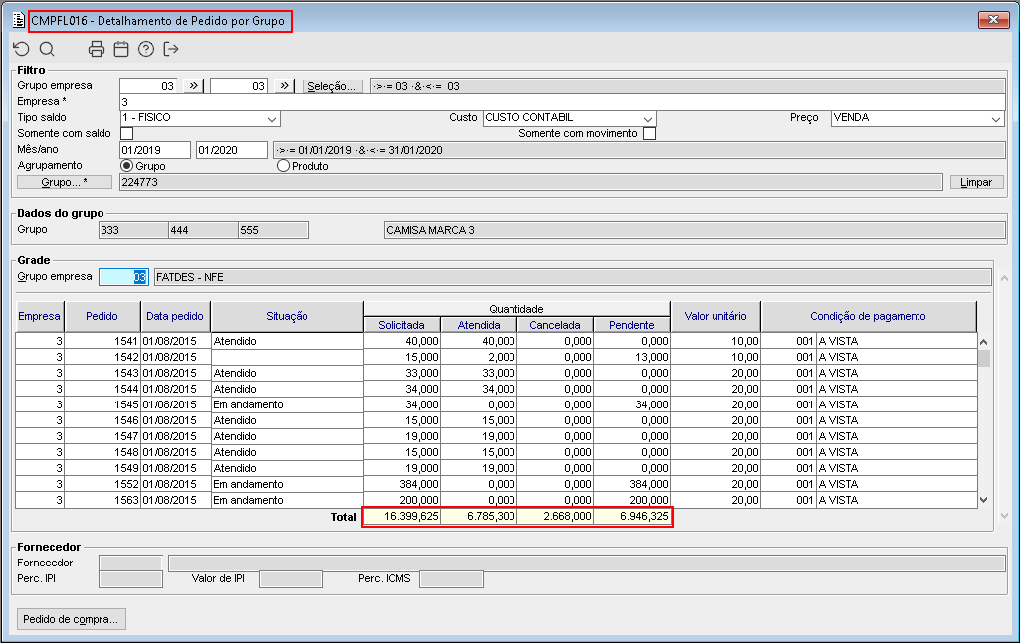Click the Situação column header
Viewport: 1020px width, 643px height.
coord(287,316)
